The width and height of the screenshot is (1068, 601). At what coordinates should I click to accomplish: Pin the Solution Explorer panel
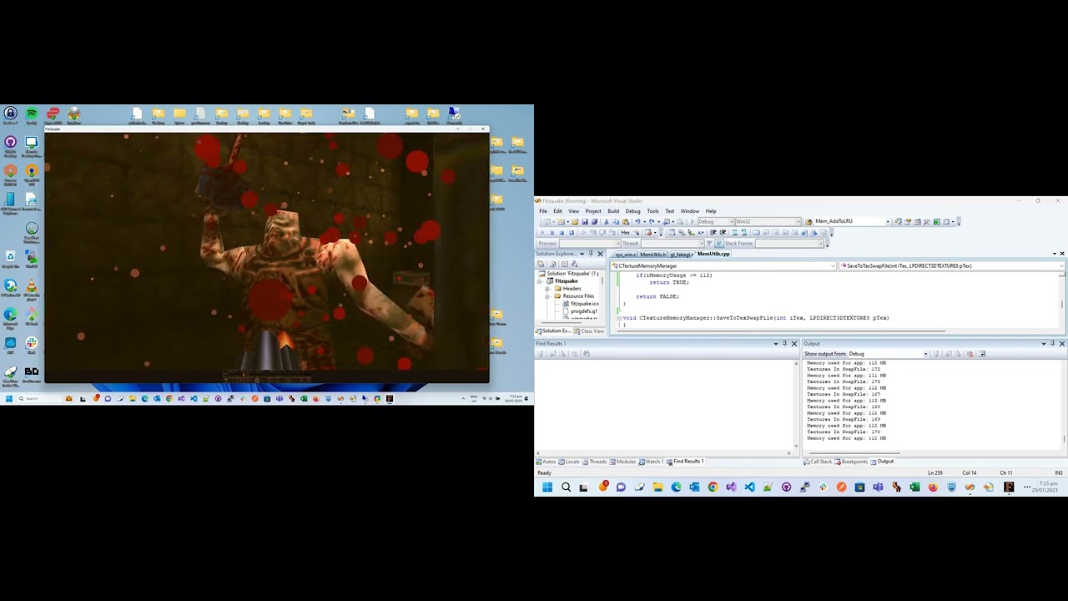click(590, 254)
